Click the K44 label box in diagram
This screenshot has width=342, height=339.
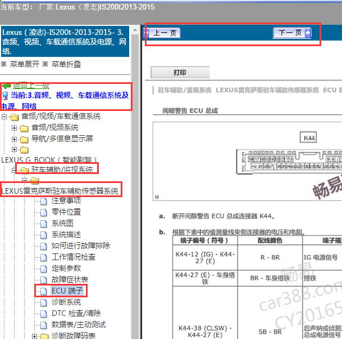(308, 137)
